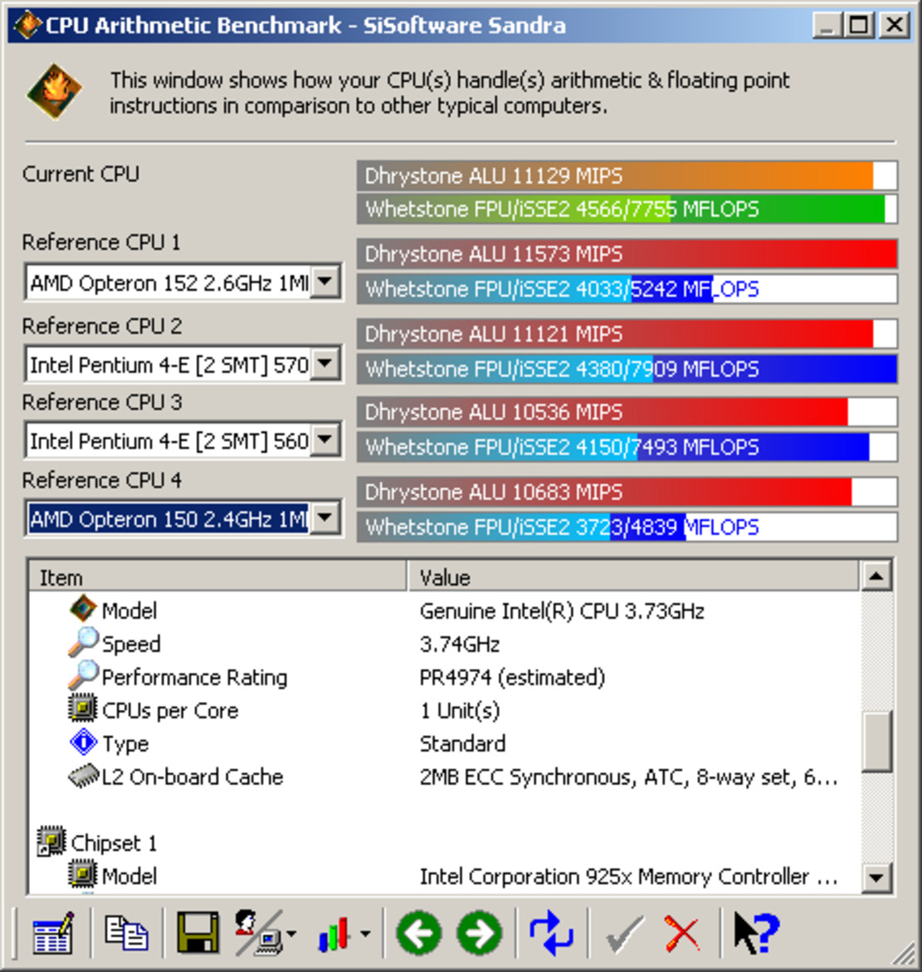The width and height of the screenshot is (922, 972).
Task: Click Dhrystone ALU 11121 MIPS bar
Action: pos(627,334)
